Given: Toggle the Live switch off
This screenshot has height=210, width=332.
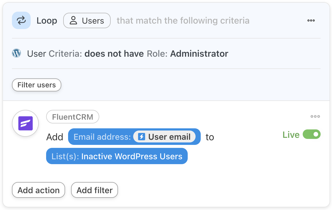Looking at the screenshot, I should tap(312, 134).
